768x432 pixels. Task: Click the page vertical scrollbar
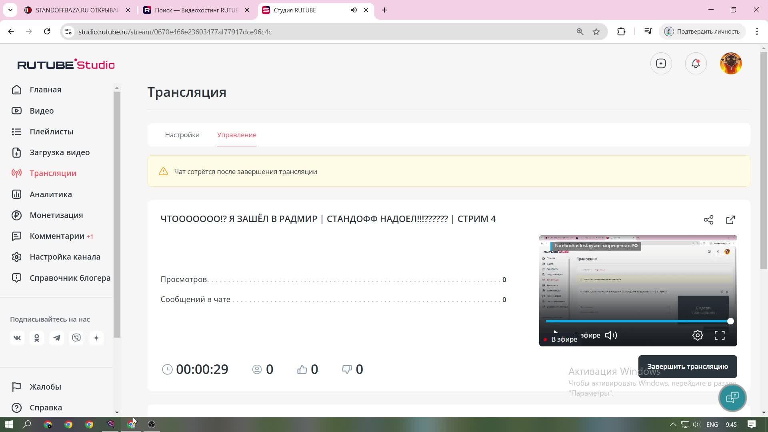[x=764, y=160]
